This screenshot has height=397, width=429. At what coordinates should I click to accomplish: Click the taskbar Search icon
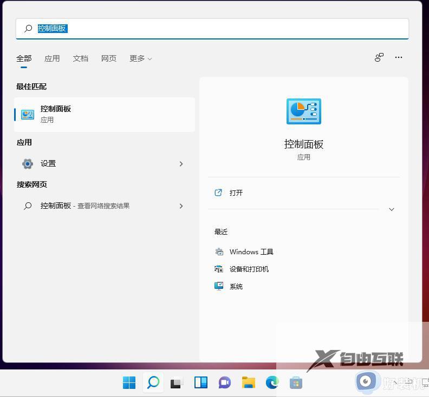click(153, 382)
